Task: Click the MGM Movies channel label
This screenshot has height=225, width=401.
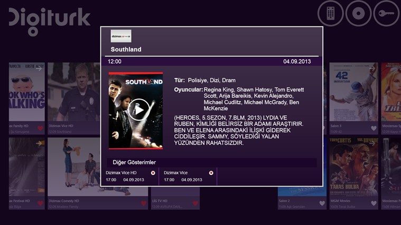Action: click(x=340, y=201)
